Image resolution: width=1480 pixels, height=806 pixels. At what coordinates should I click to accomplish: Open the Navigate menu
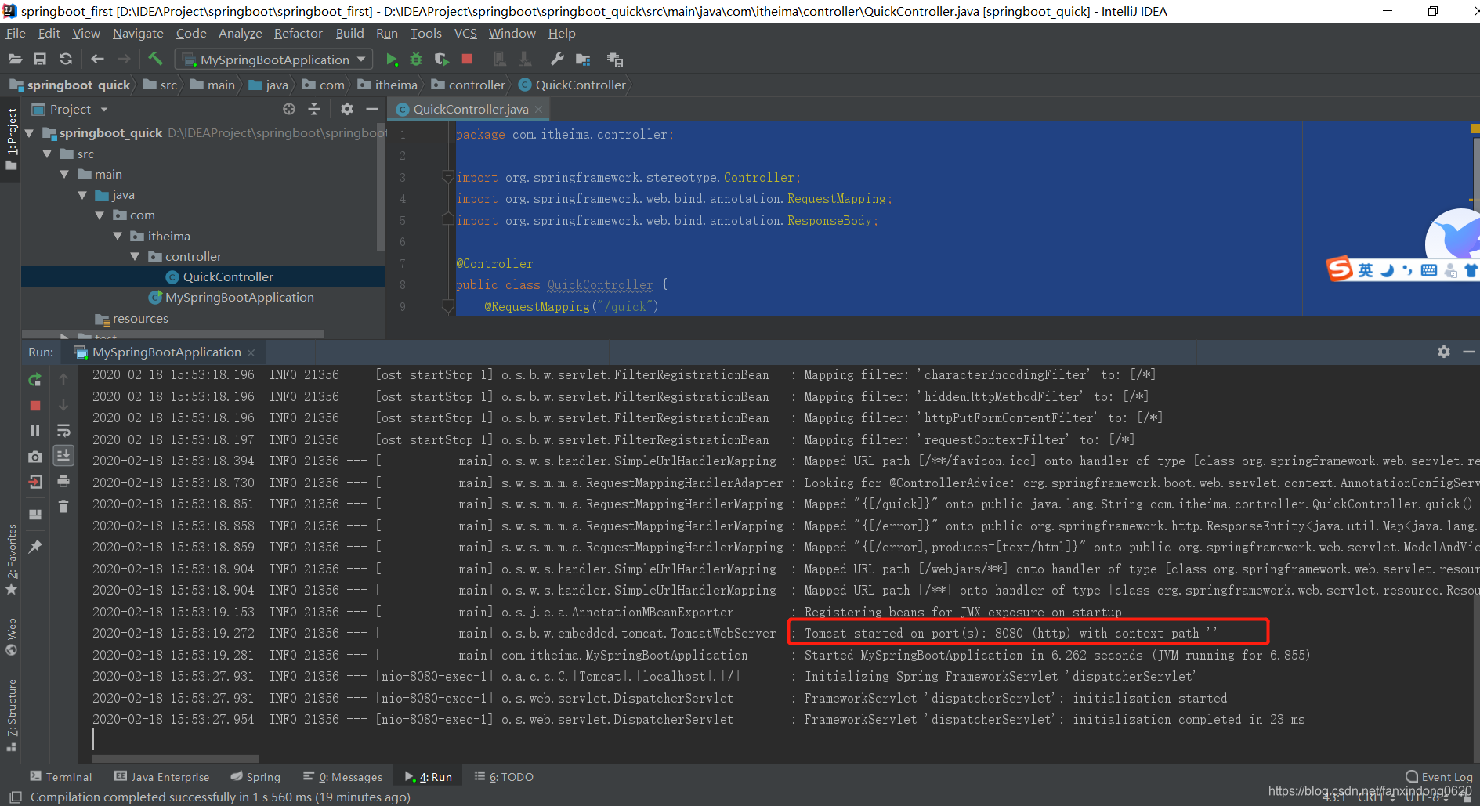pos(138,34)
